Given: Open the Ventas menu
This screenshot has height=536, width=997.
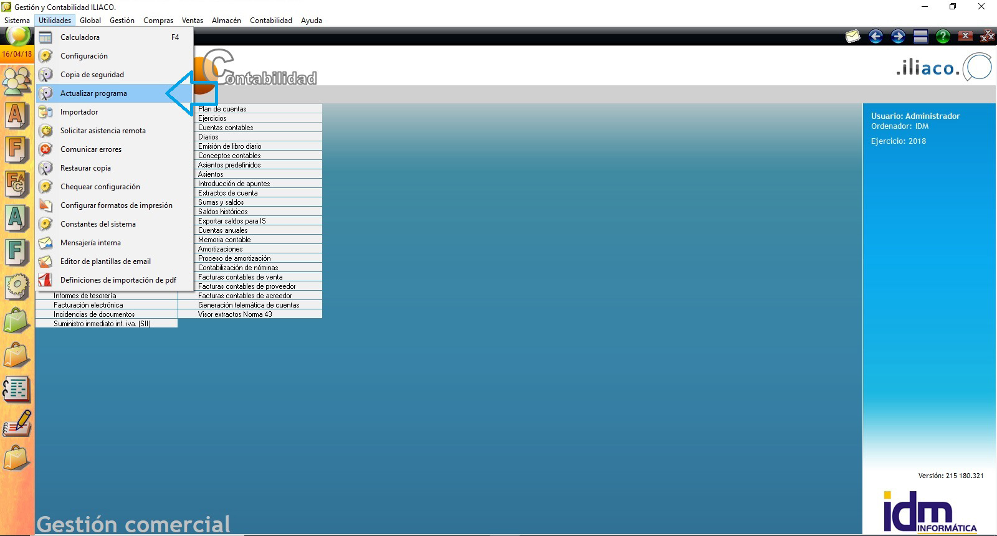Looking at the screenshot, I should coord(193,21).
